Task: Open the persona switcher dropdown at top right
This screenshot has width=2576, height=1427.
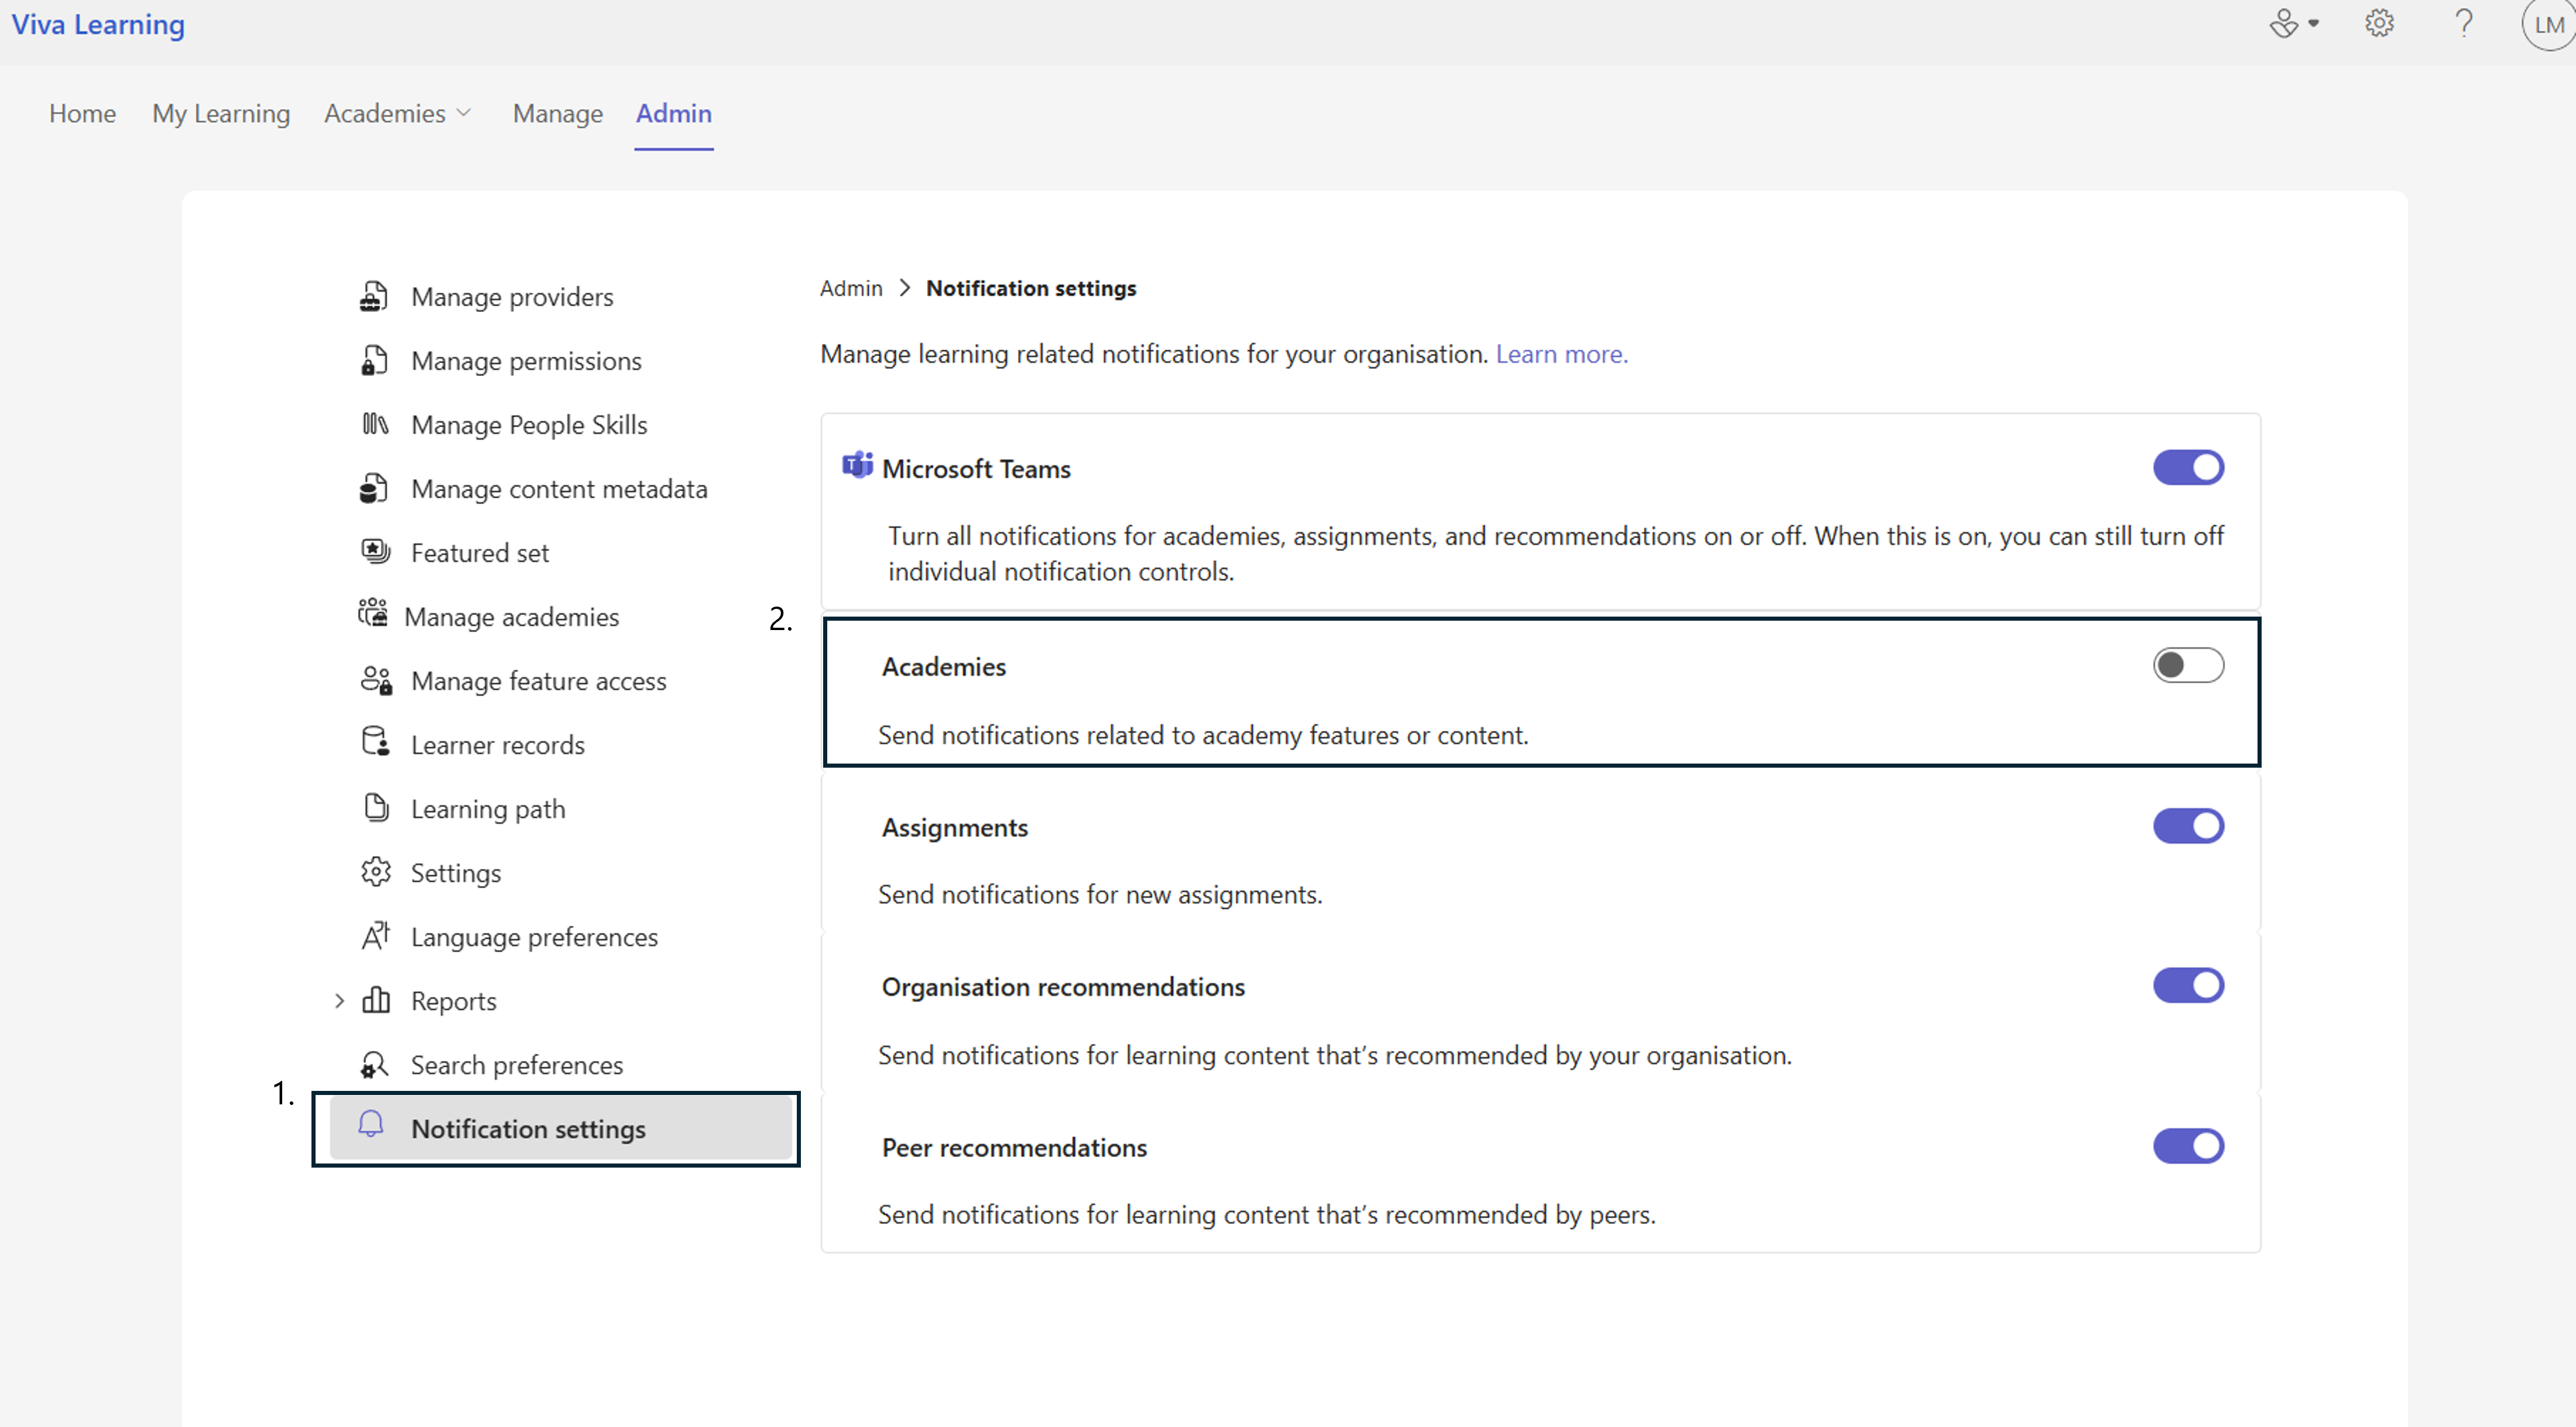Action: tap(2295, 23)
